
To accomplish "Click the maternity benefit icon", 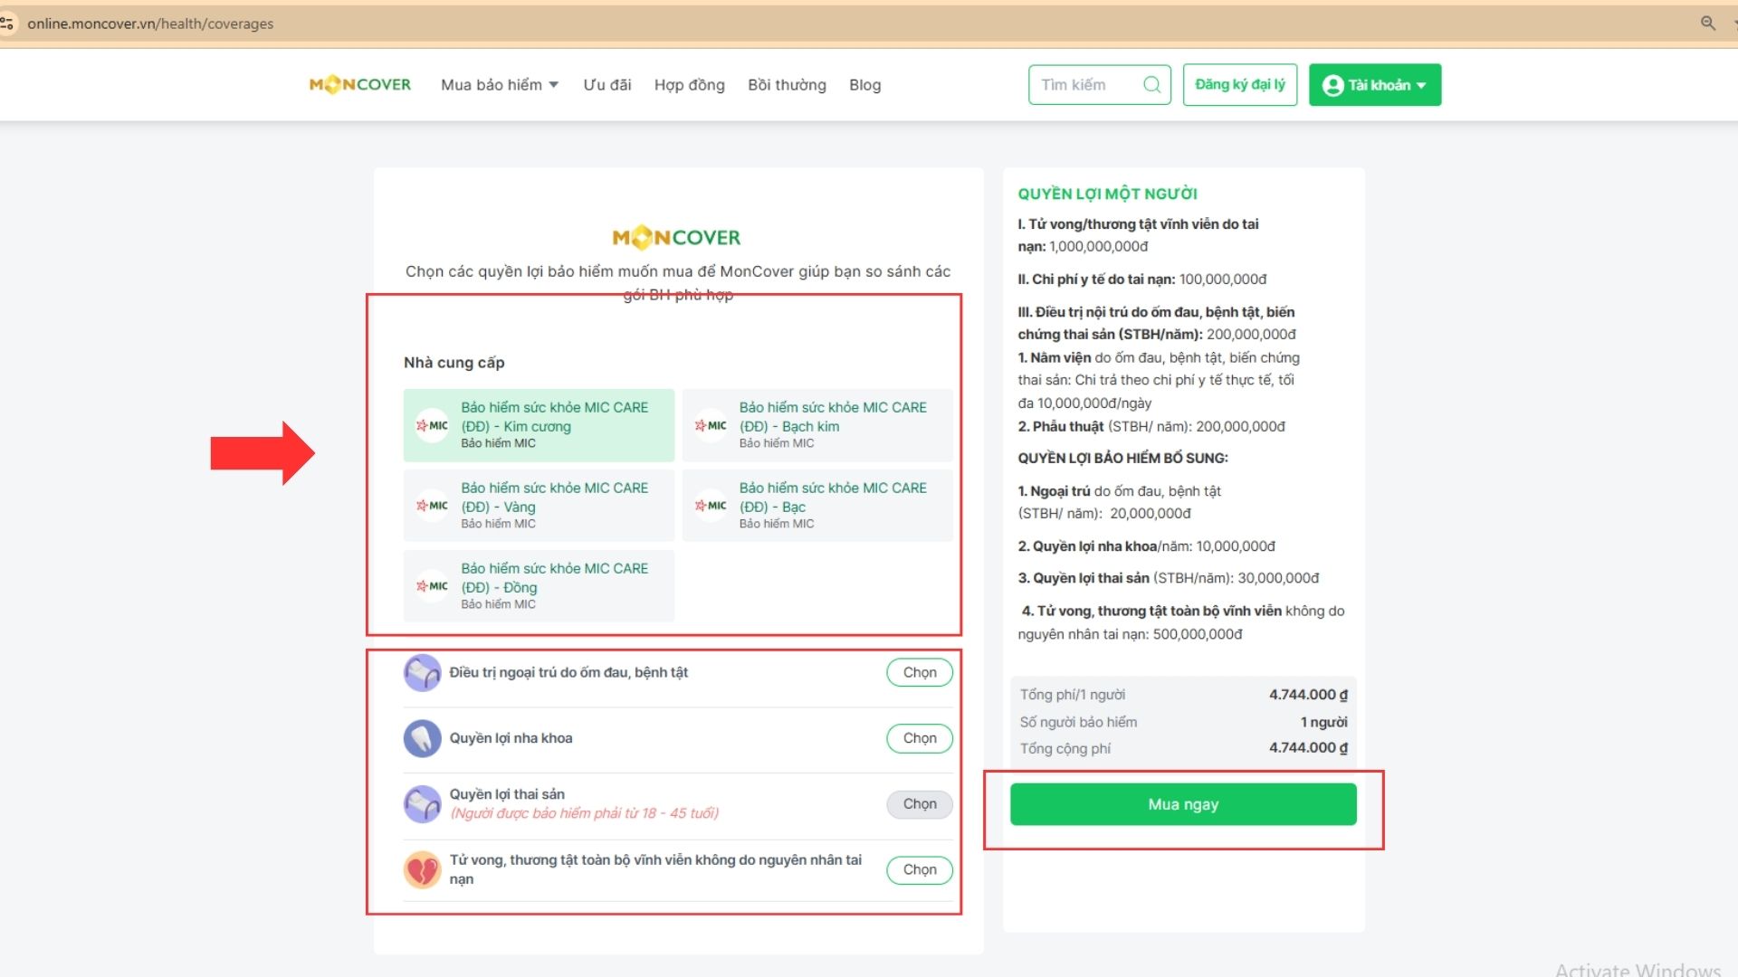I will click(x=422, y=803).
